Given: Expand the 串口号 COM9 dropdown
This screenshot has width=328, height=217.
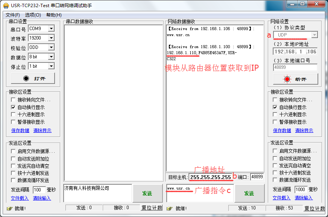Looking at the screenshot, I should pyautogui.click(x=51, y=29).
